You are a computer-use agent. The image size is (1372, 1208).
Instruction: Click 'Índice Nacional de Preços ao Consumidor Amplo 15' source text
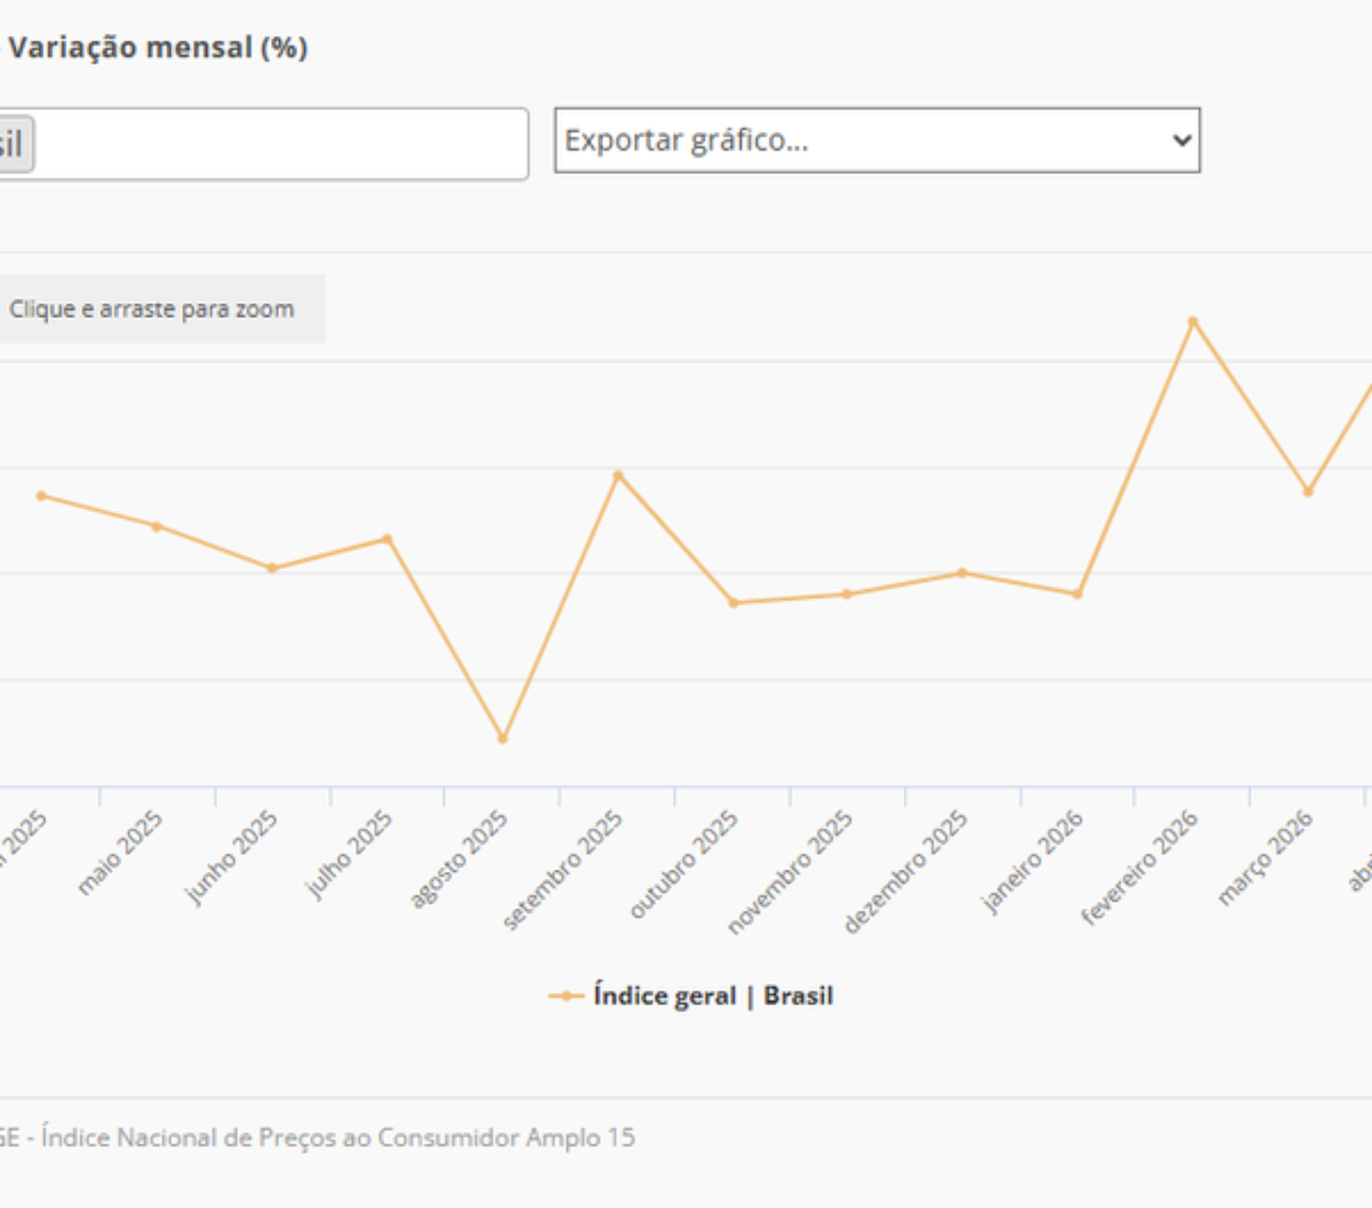pos(338,1138)
